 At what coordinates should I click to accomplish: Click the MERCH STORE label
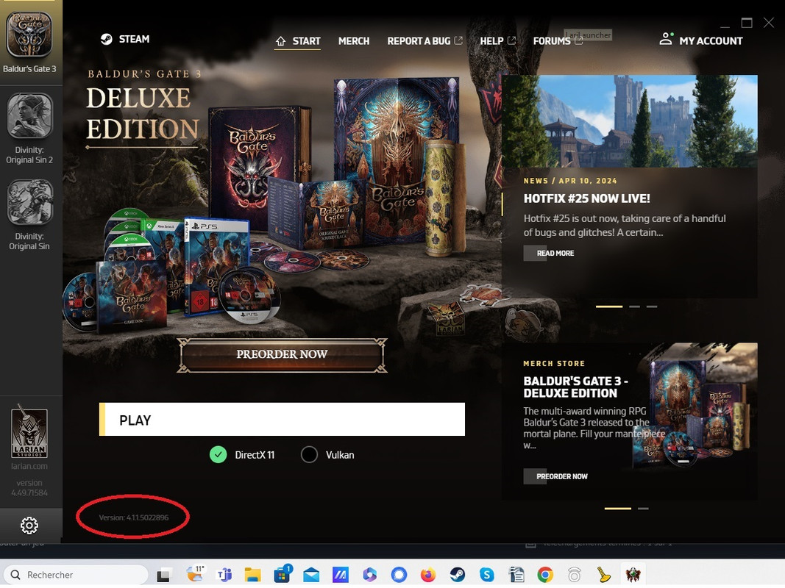554,364
